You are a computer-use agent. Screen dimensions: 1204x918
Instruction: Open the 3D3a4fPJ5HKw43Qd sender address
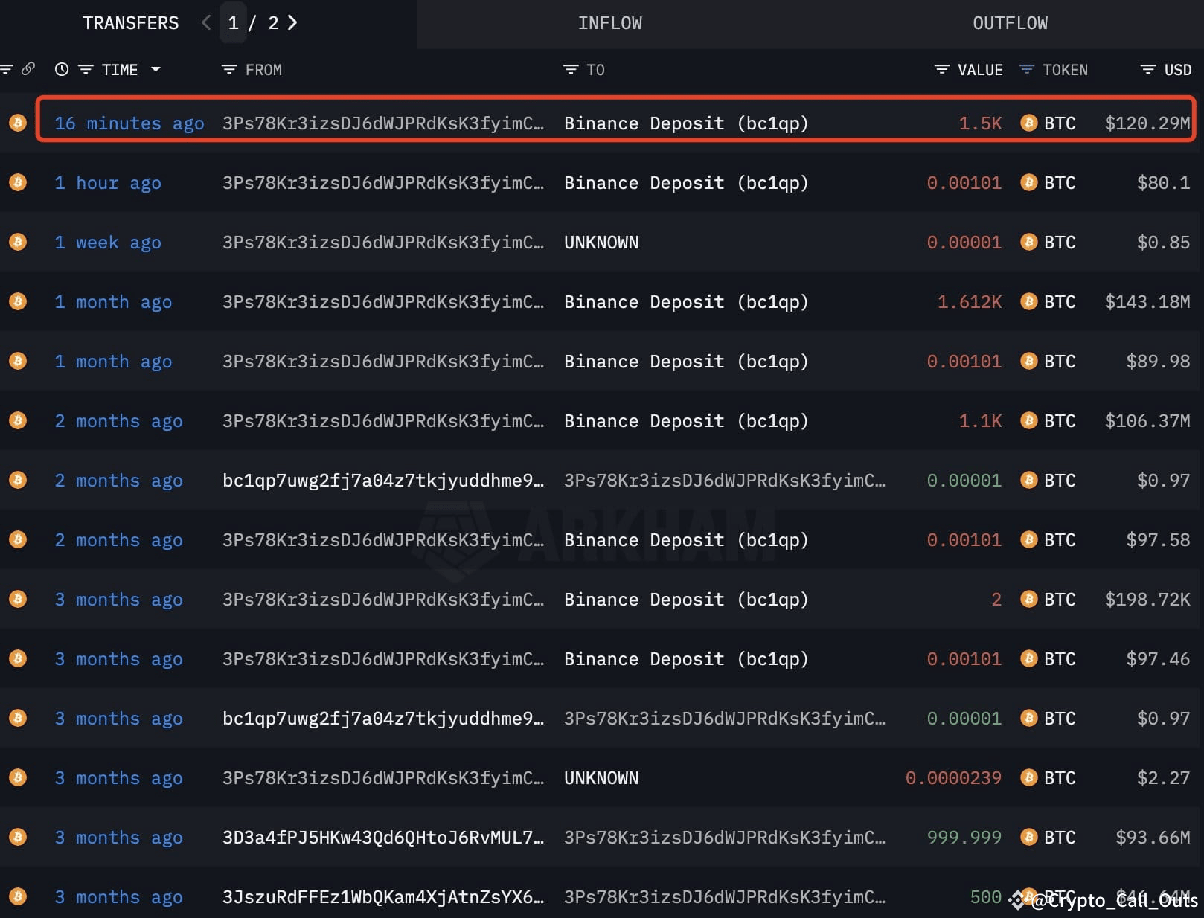click(x=383, y=838)
